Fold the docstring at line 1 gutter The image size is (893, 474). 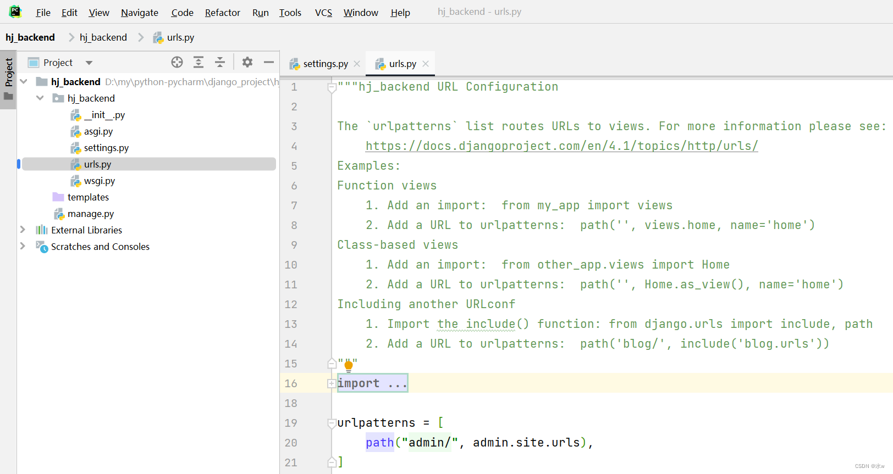332,87
